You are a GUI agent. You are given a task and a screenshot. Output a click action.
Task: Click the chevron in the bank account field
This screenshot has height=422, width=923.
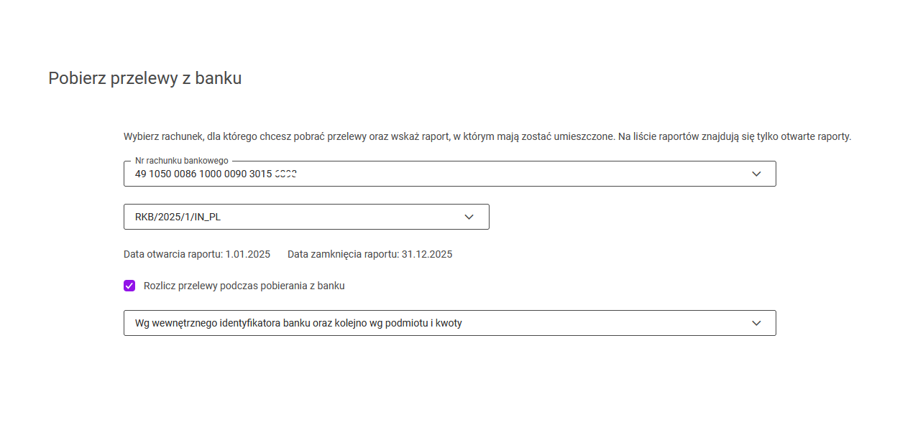[756, 174]
